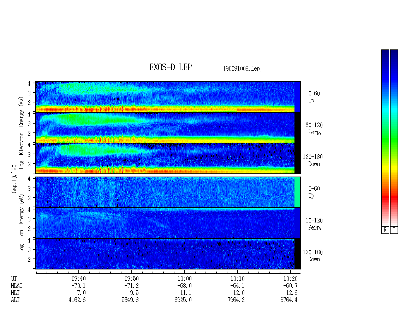
Task: Click the MLAT value "-64.1"
Action: pyautogui.click(x=237, y=286)
